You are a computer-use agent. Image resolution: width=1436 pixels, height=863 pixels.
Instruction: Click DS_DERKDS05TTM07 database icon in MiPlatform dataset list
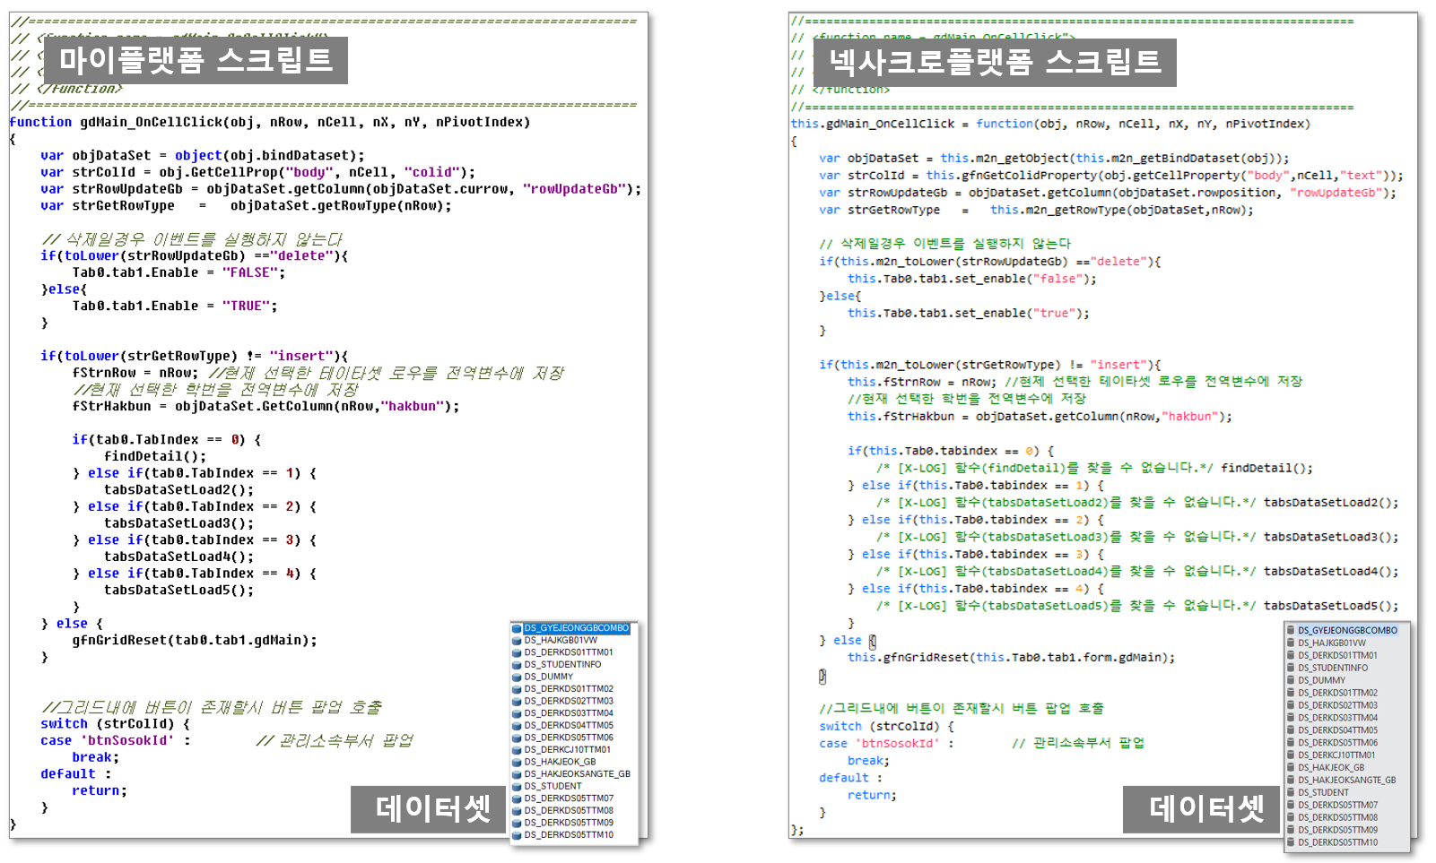click(x=517, y=798)
